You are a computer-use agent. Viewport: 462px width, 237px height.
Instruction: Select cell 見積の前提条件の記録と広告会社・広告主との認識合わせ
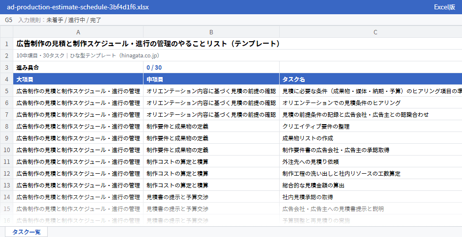pos(371,115)
